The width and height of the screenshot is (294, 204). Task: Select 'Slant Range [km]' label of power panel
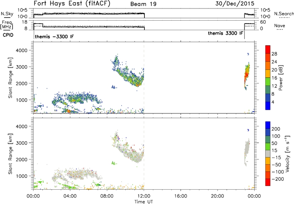(10, 78)
